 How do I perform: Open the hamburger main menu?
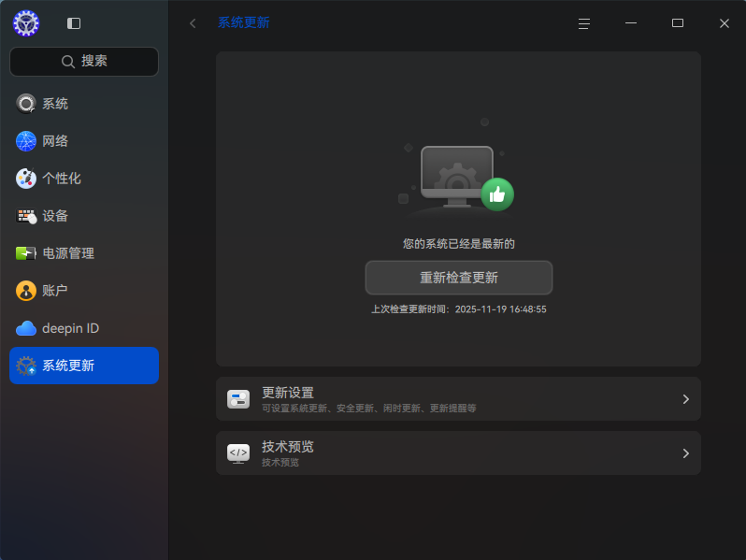pos(583,23)
